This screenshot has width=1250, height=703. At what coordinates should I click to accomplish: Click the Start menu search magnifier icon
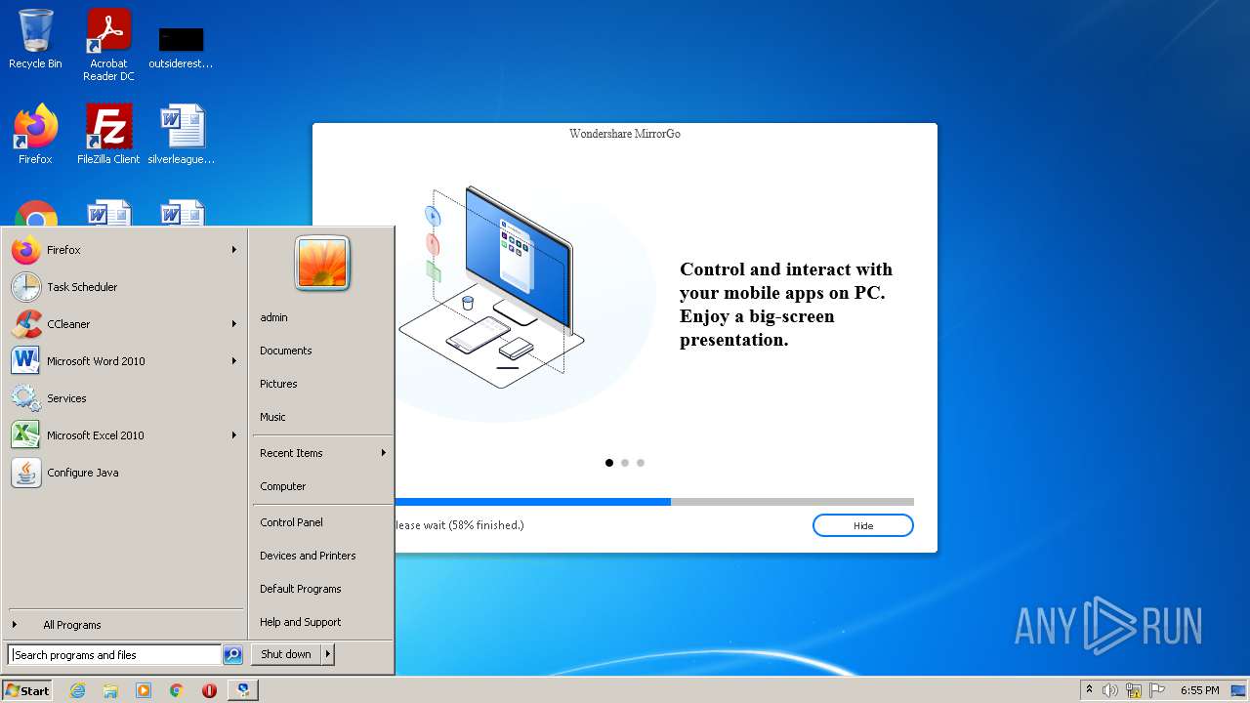click(232, 655)
